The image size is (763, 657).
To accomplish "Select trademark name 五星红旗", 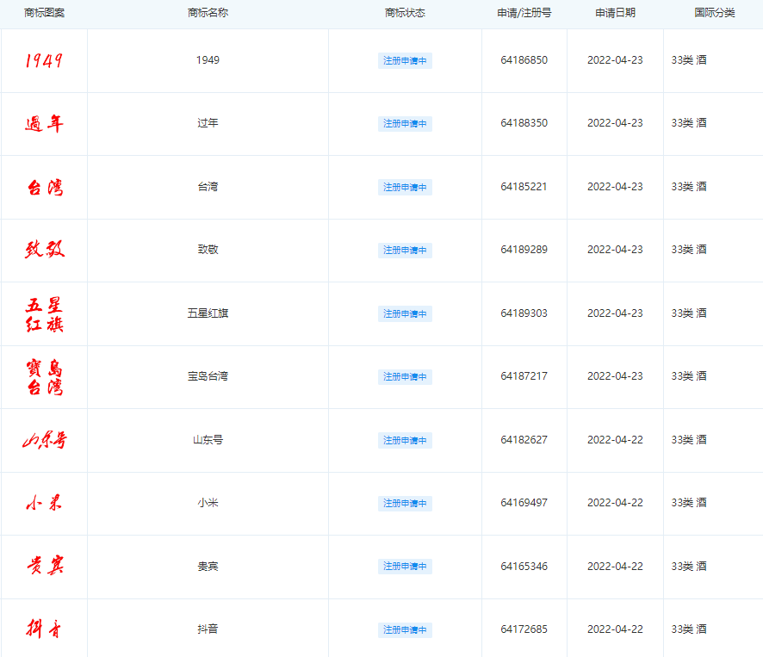I will click(208, 313).
